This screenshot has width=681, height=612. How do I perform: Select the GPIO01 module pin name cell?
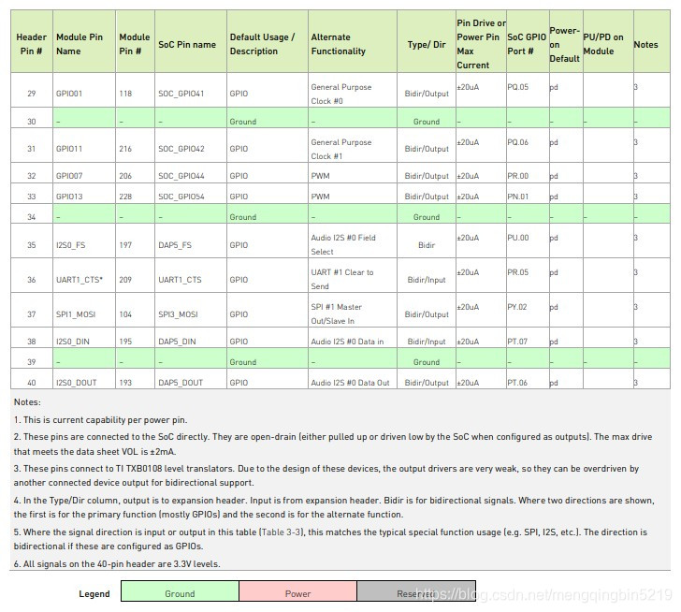pos(84,90)
